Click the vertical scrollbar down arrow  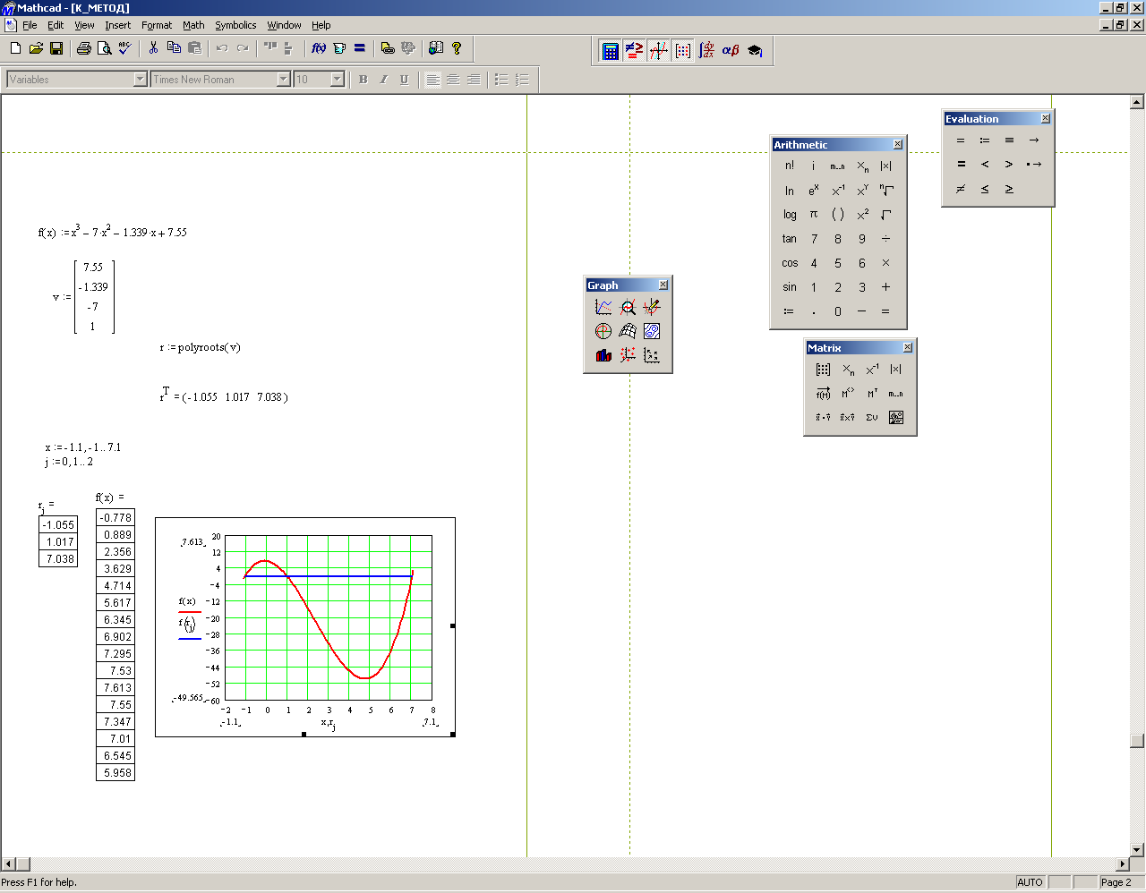click(1137, 850)
